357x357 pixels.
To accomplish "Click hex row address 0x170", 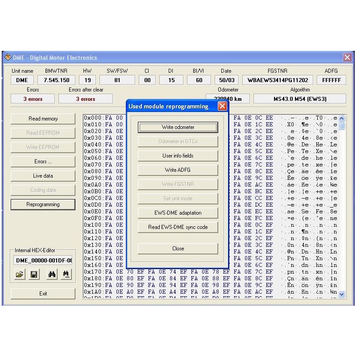I will coord(92,272).
